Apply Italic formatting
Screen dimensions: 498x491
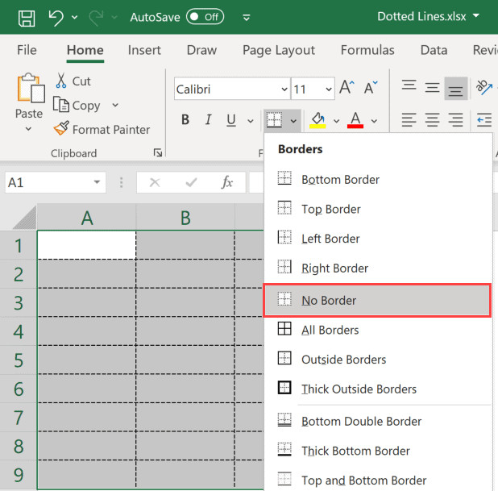pyautogui.click(x=208, y=120)
